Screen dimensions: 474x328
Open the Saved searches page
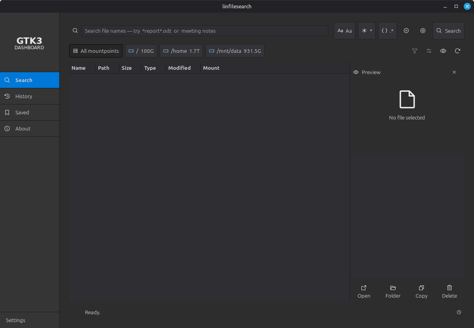click(x=30, y=112)
